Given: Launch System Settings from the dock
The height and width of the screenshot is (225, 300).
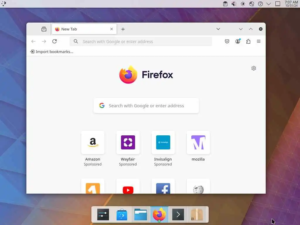Looking at the screenshot, I should 103,214.
